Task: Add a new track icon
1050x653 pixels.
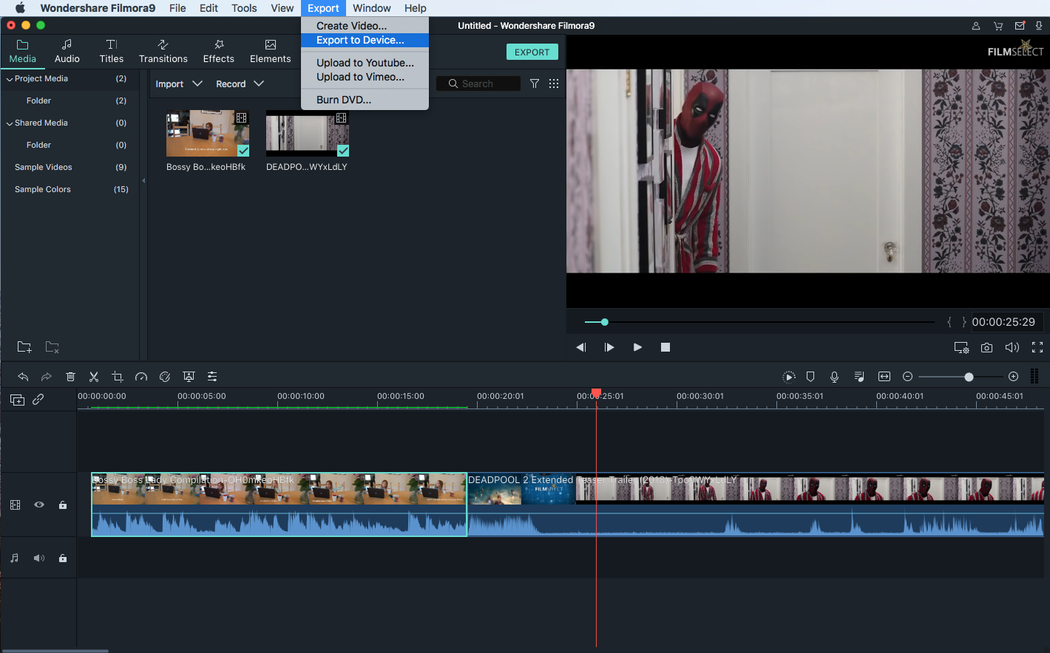Action: coord(17,400)
